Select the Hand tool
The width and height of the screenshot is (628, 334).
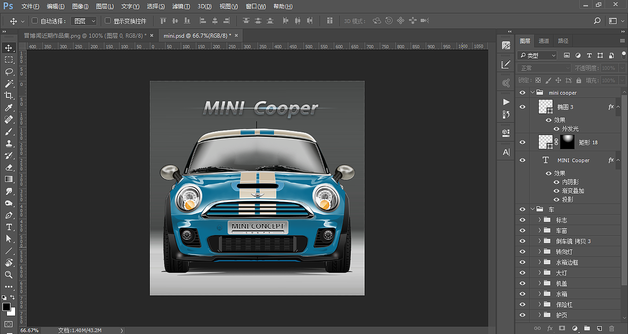click(9, 263)
